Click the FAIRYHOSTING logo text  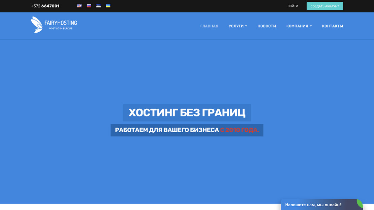(61, 23)
